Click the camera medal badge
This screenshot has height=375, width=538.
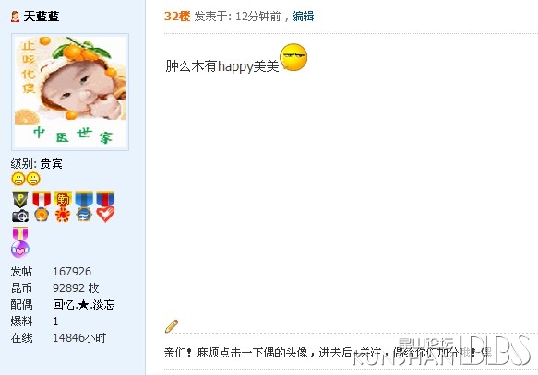(20, 206)
